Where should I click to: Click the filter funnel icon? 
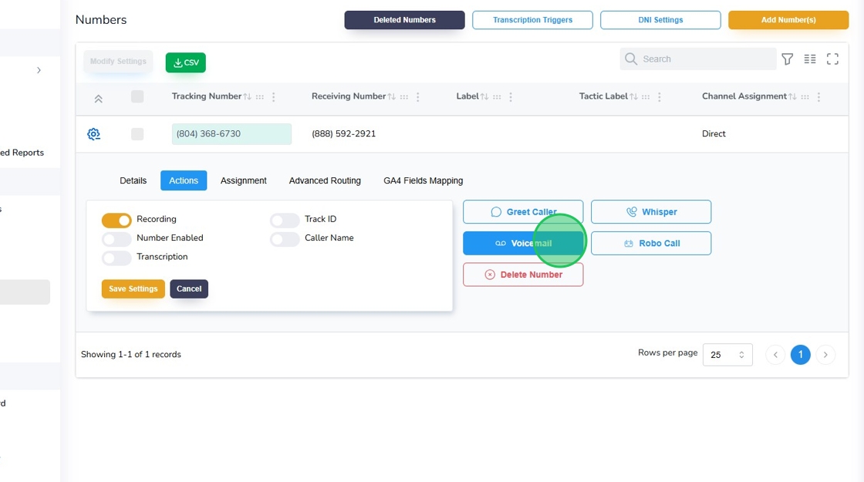tap(788, 59)
